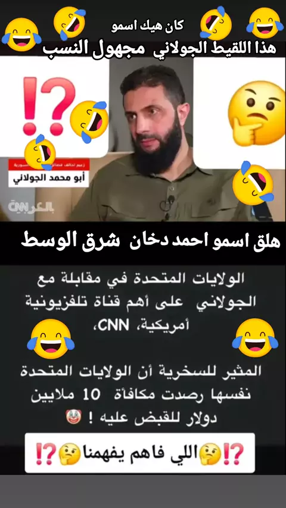
Task: Click the CNN Arabic logo watermark
Action: coord(31,207)
